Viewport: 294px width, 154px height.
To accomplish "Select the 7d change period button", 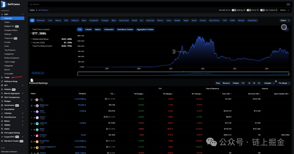I will coord(254,83).
